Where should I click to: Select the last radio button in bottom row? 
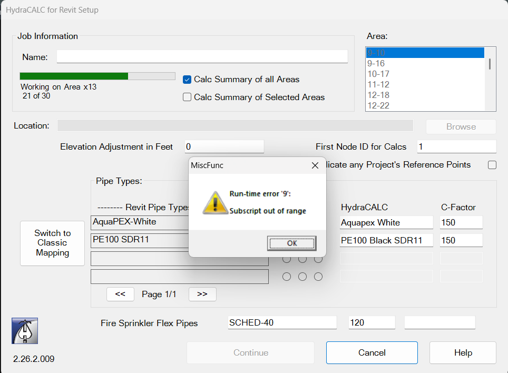point(318,277)
